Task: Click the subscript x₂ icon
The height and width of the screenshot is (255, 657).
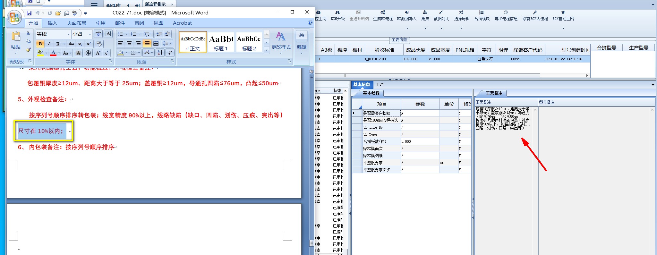Action: (x=80, y=44)
